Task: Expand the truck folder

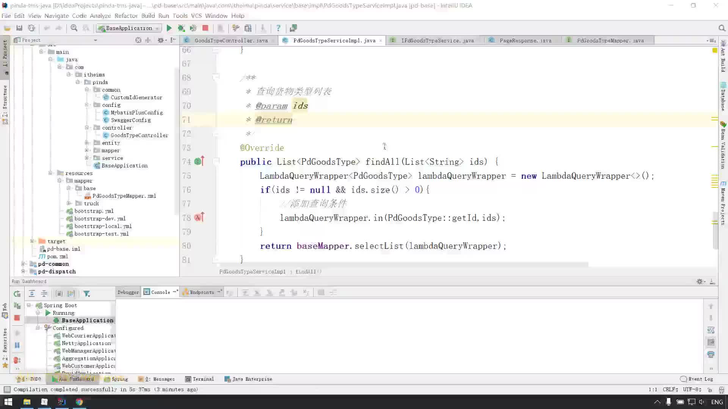Action: (x=69, y=203)
